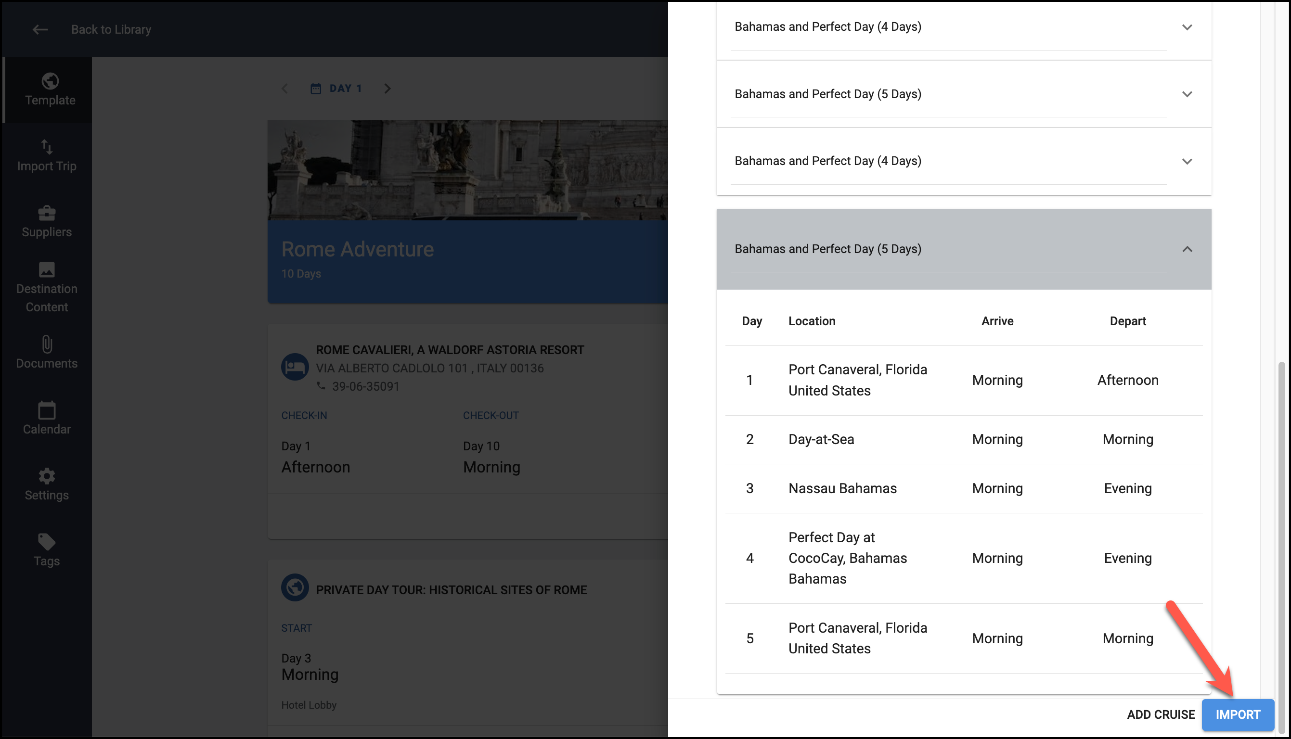Select the Import Trip sidebar label
Screen dimensions: 1291x739
(x=47, y=166)
